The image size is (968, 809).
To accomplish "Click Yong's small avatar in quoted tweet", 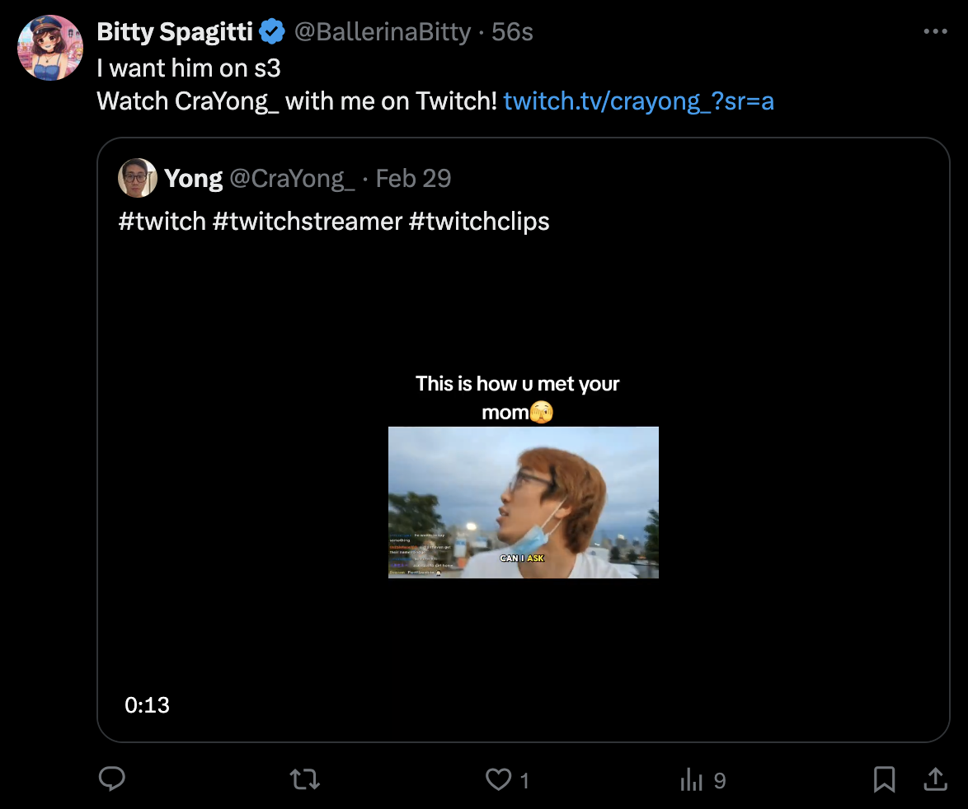I will (x=138, y=178).
